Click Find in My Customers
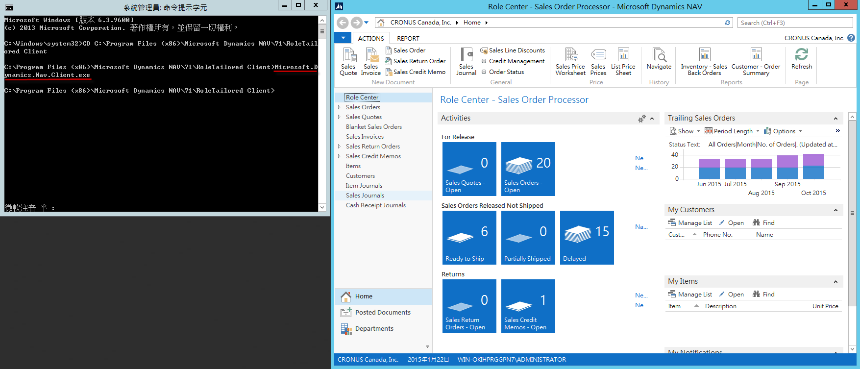 point(763,222)
